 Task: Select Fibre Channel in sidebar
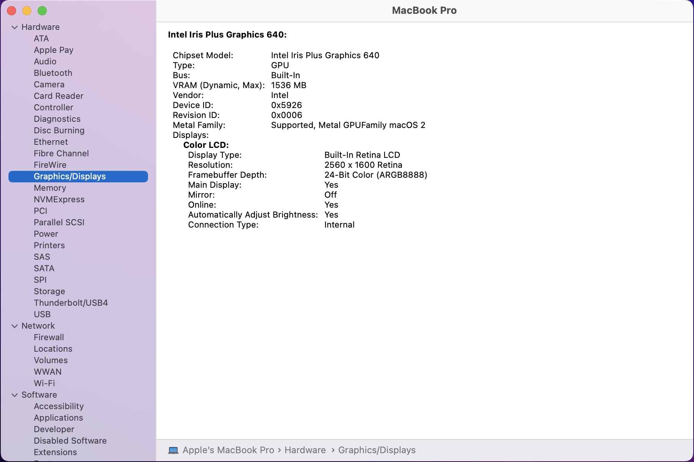pyautogui.click(x=61, y=154)
